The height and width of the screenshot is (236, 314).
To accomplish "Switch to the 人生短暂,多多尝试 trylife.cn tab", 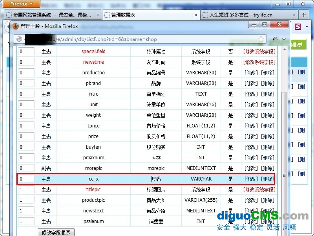I will click(235, 14).
